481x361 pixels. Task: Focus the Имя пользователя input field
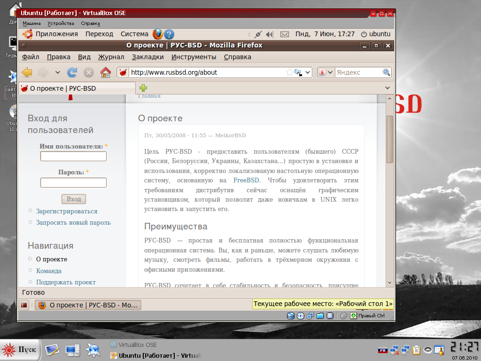tap(73, 156)
